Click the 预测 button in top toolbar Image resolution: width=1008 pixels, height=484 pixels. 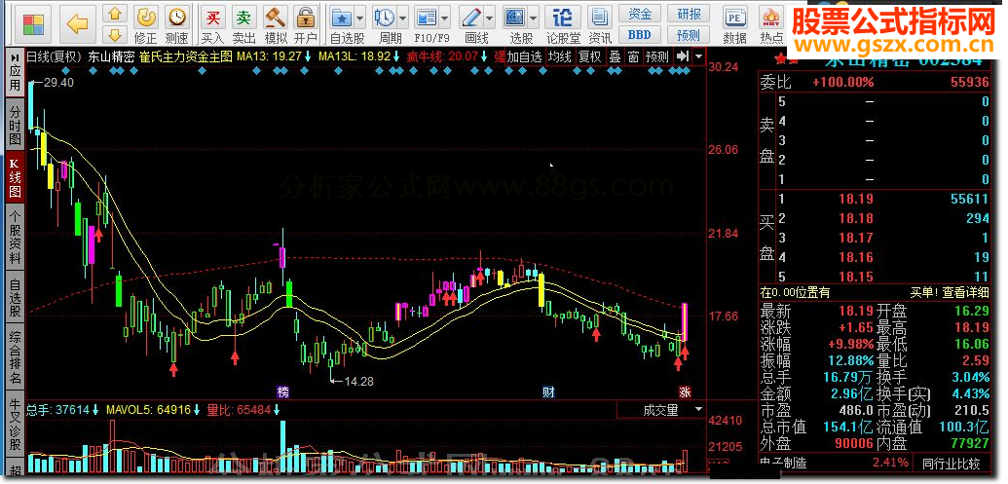pyautogui.click(x=689, y=35)
